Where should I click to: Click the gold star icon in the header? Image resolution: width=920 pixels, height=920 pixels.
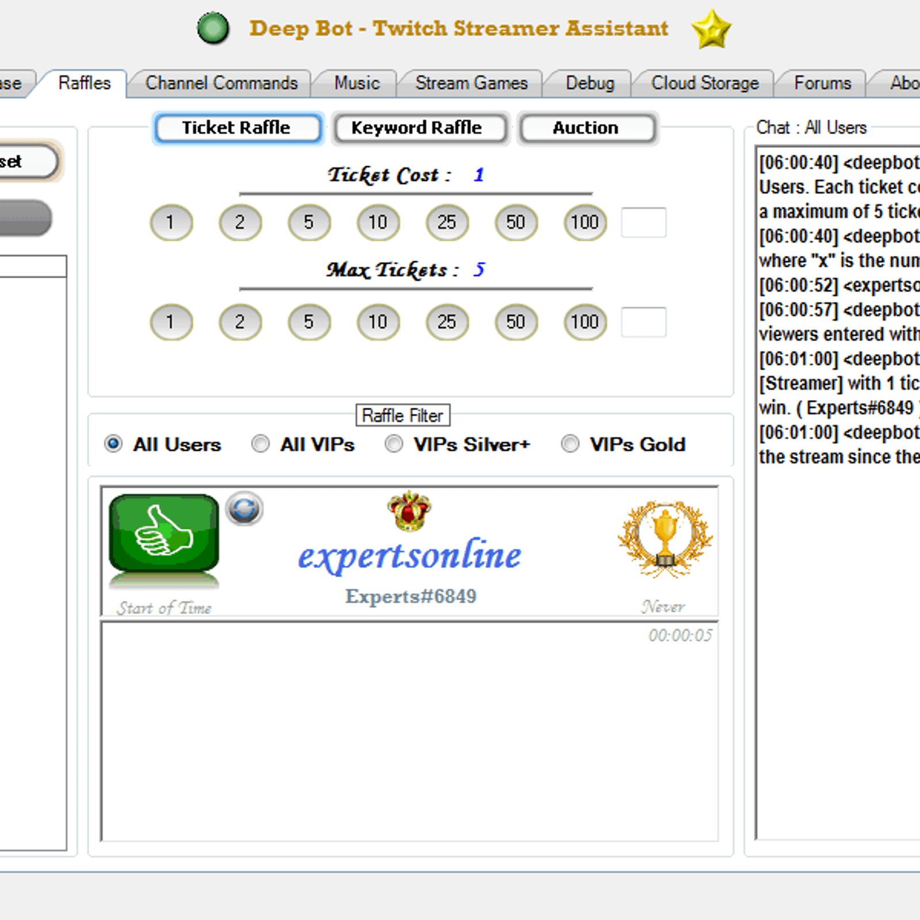tap(711, 29)
